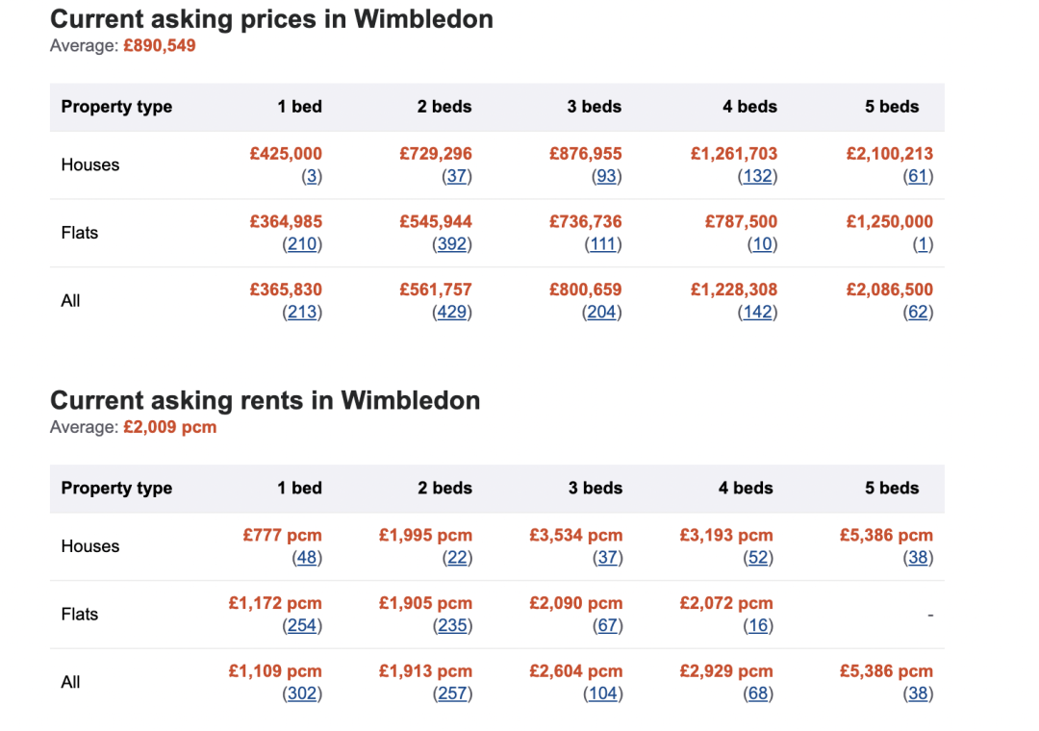
Task: View the 22 two-bed houses to rent
Action: pyautogui.click(x=458, y=558)
